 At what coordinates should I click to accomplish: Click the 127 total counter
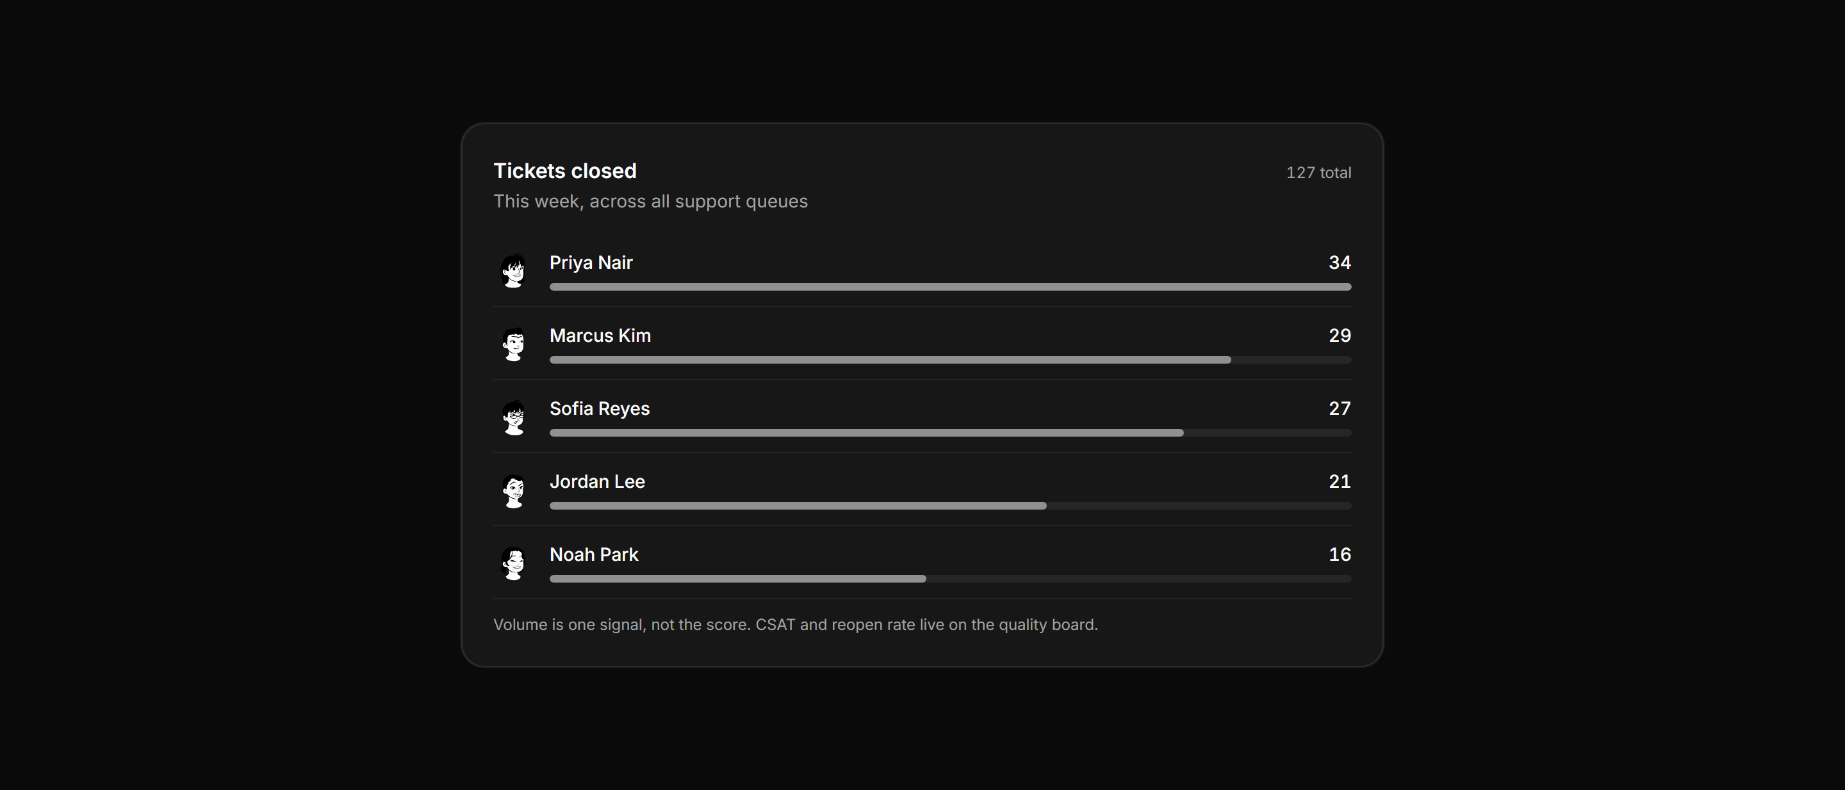tap(1318, 172)
